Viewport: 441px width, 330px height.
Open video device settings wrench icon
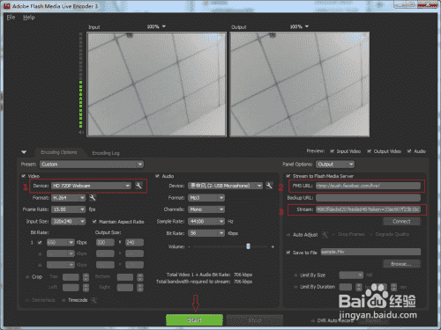click(x=138, y=186)
